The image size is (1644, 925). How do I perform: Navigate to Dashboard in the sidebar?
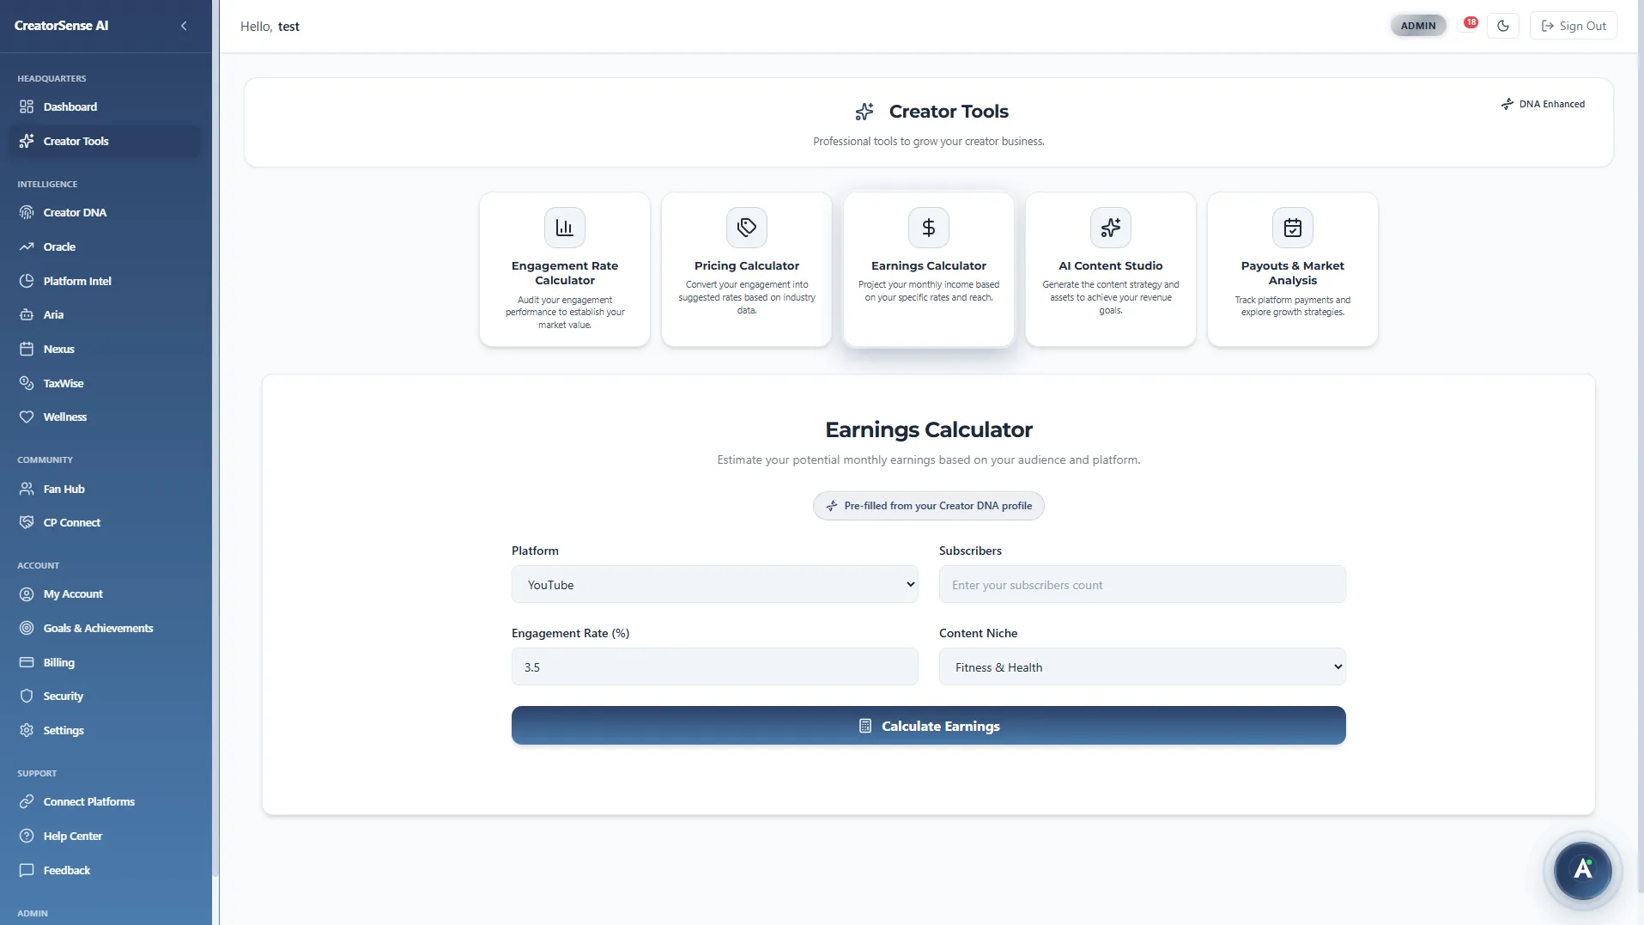pos(70,106)
